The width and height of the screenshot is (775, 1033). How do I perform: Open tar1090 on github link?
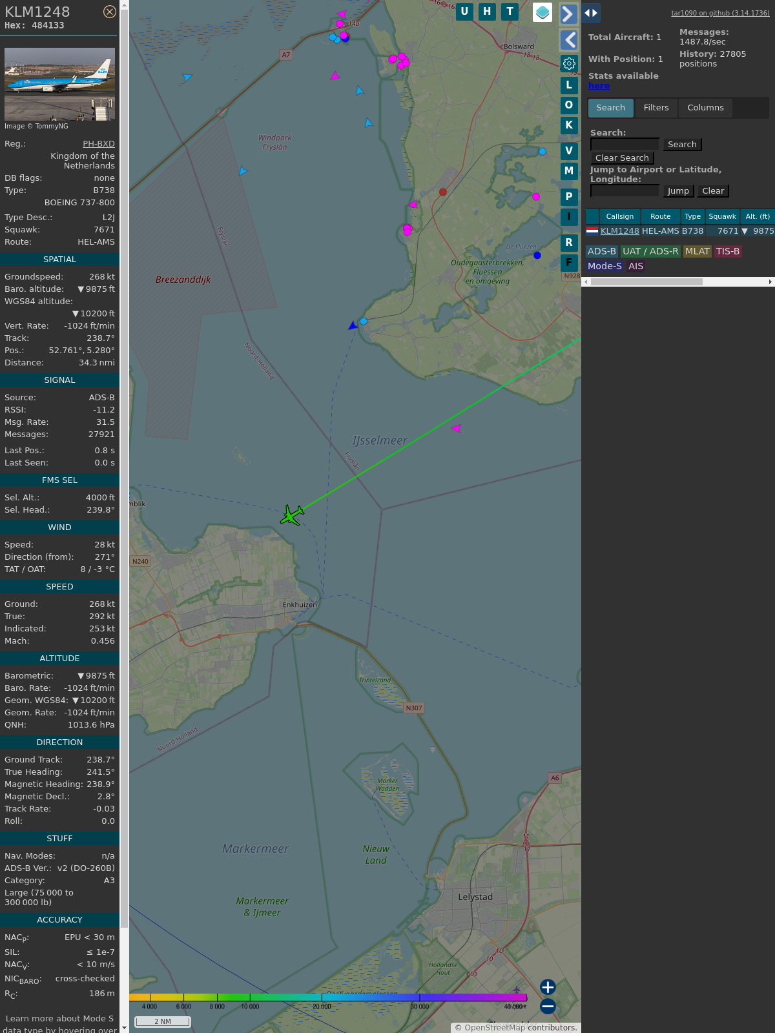(720, 13)
